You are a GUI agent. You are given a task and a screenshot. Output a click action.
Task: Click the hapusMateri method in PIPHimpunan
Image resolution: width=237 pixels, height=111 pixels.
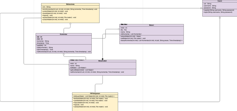[86, 103]
